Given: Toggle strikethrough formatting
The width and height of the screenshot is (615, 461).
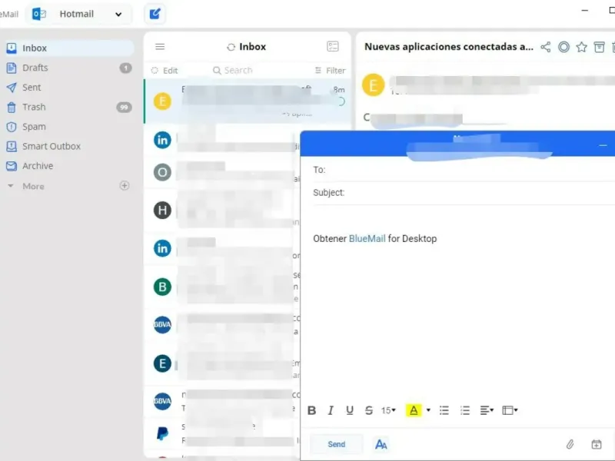Looking at the screenshot, I should pyautogui.click(x=369, y=410).
